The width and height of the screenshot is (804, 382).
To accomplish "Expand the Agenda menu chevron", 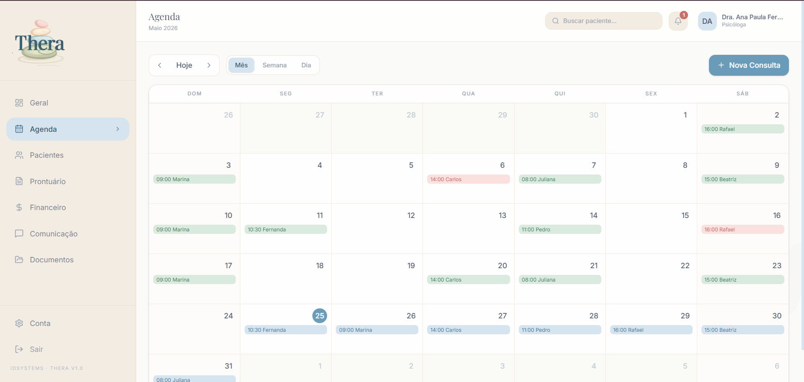I will (x=118, y=129).
